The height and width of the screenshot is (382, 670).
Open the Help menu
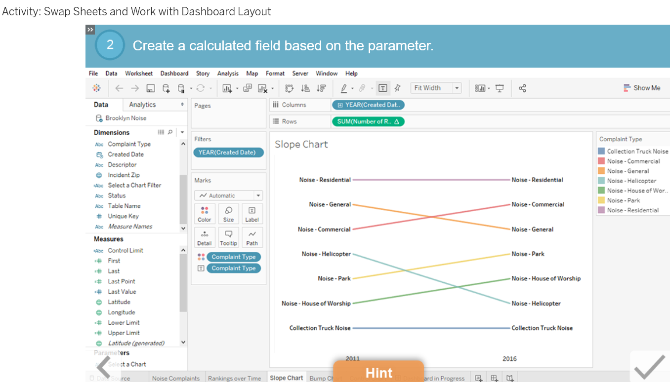[351, 74]
